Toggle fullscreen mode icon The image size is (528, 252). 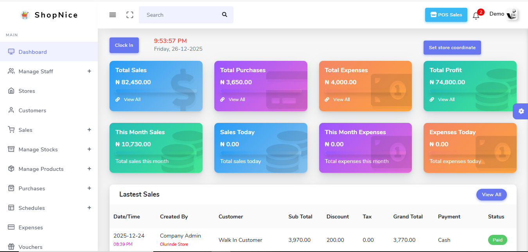(130, 15)
